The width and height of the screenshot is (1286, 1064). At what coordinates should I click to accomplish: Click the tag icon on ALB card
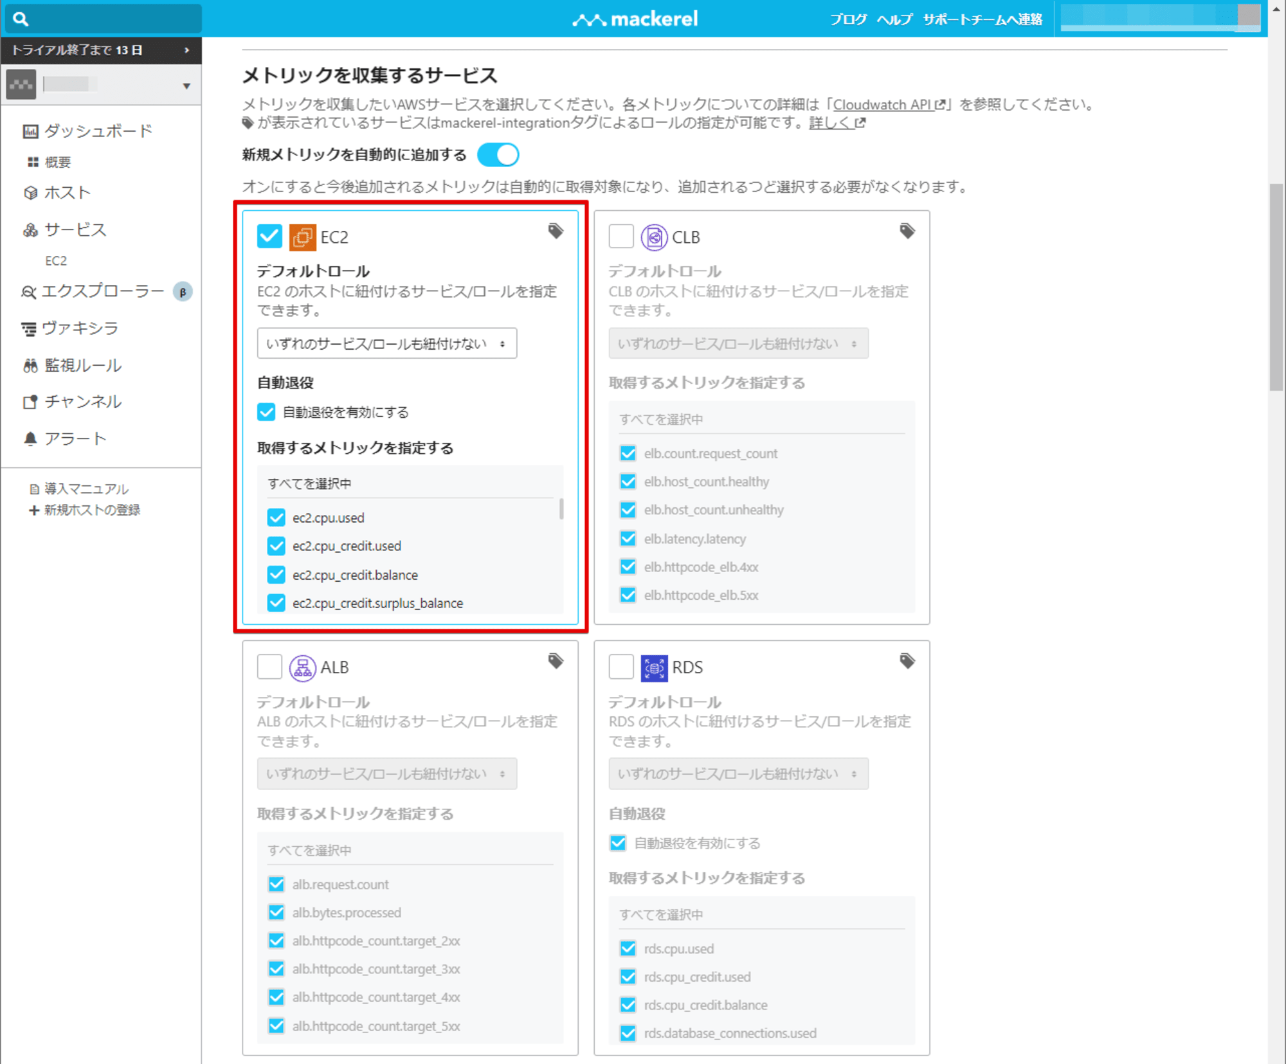coord(556,661)
